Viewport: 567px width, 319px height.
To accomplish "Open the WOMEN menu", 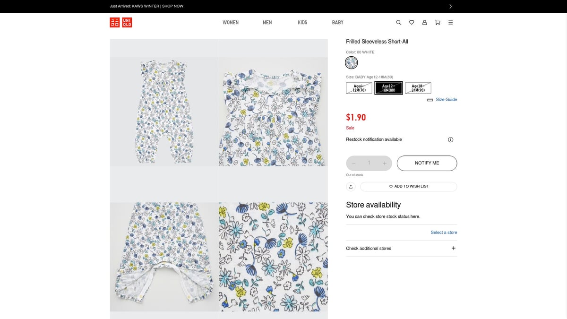I will [x=231, y=22].
